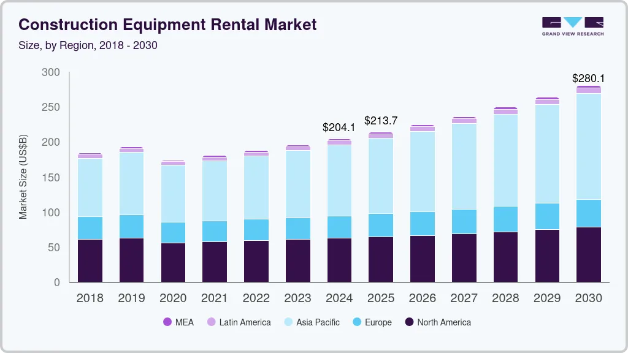628x353 pixels.
Task: Click the North America legend circle
Action: tap(410, 322)
